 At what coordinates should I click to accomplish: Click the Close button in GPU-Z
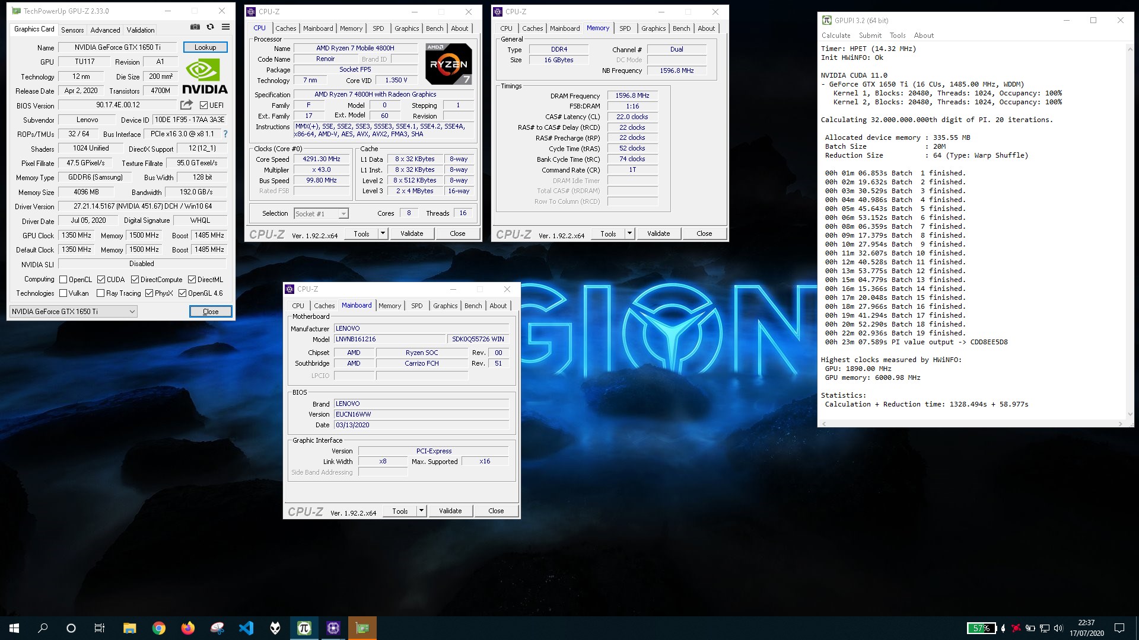[x=211, y=312]
